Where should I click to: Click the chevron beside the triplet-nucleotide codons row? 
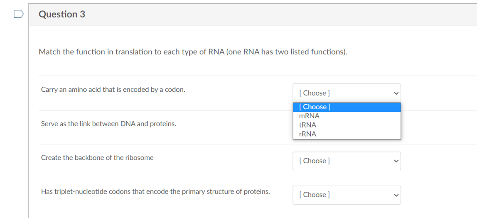tap(396, 195)
